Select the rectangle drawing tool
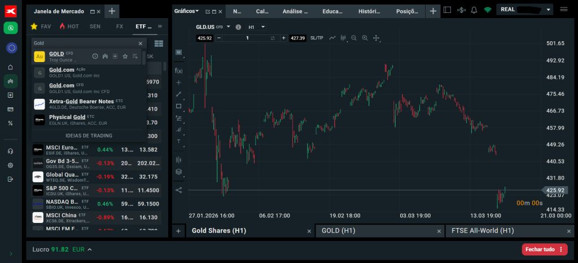 tap(179, 106)
